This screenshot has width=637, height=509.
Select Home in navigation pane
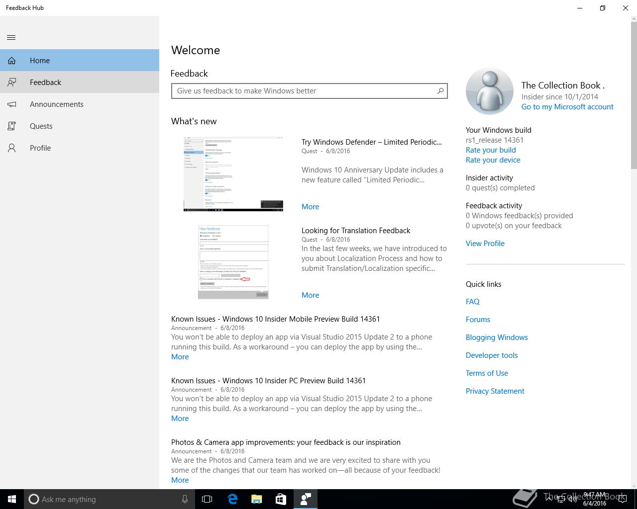80,61
